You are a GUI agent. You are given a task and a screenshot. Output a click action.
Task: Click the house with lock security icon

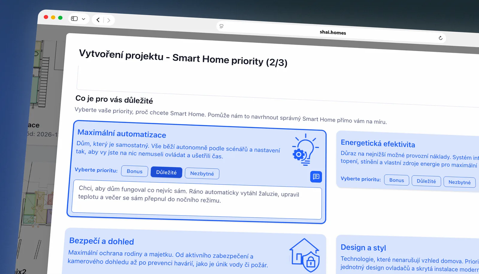305,255
